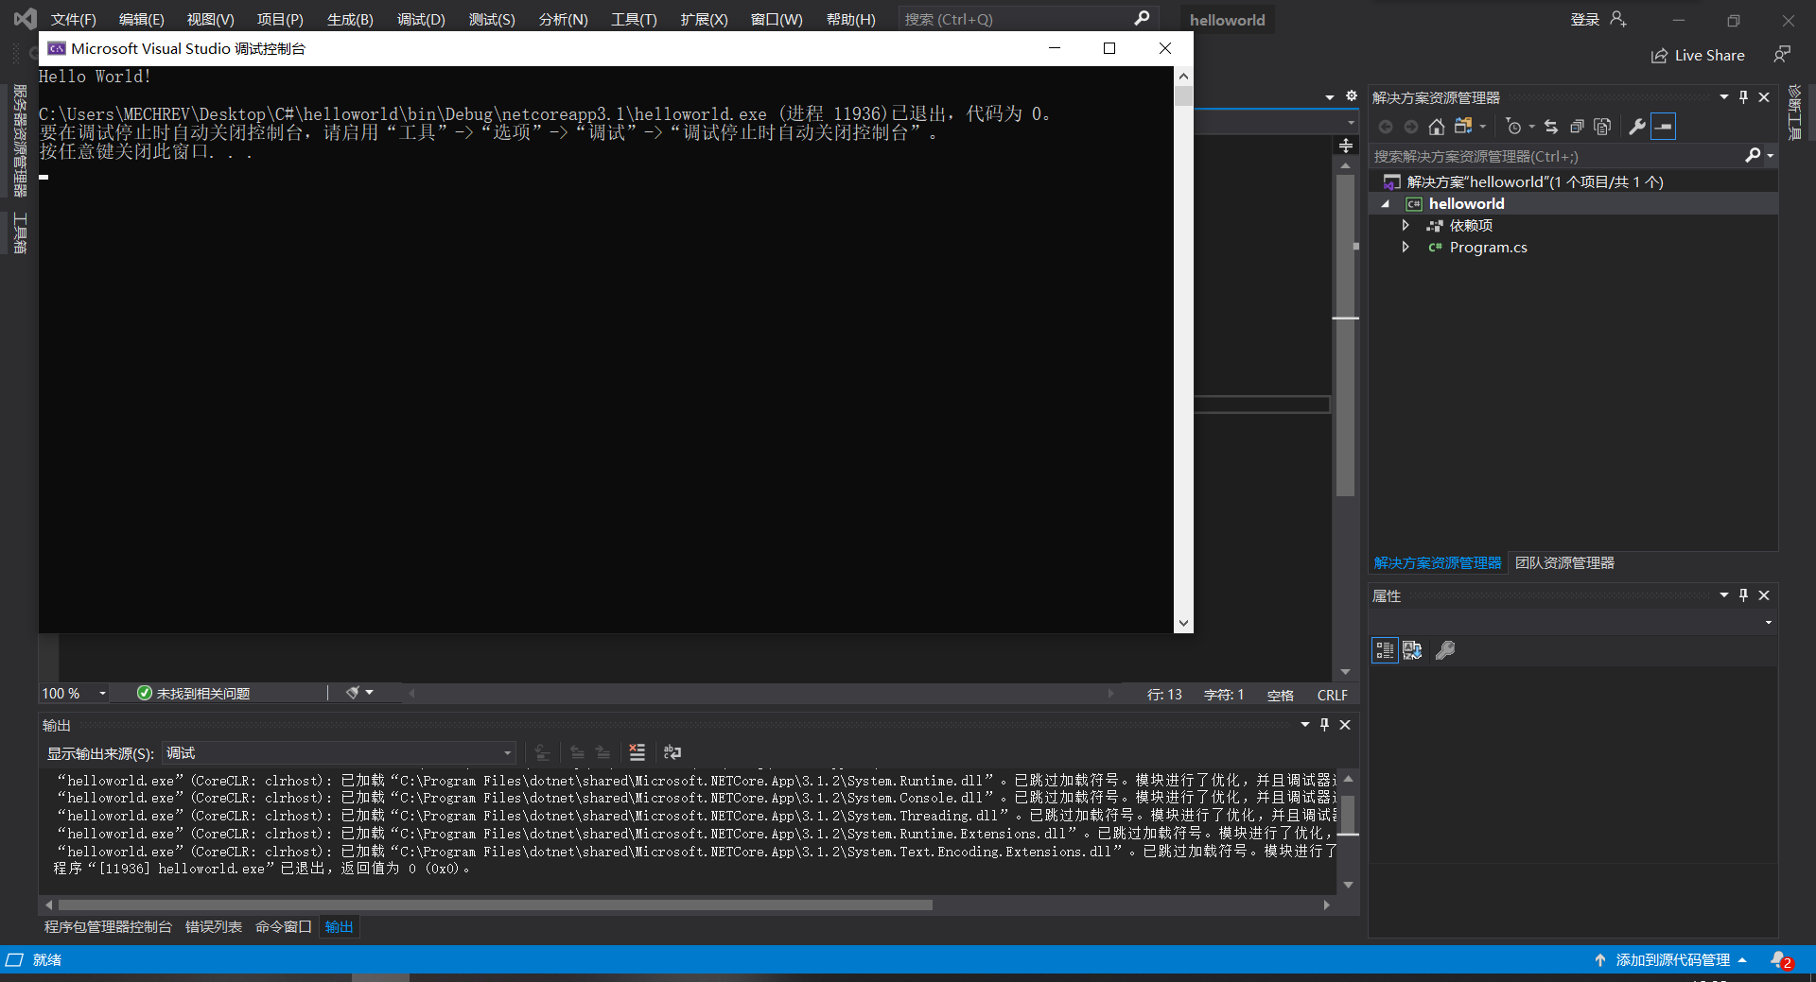Click Sync with Active Document arrows icon
The image size is (1816, 982).
pyautogui.click(x=1551, y=127)
